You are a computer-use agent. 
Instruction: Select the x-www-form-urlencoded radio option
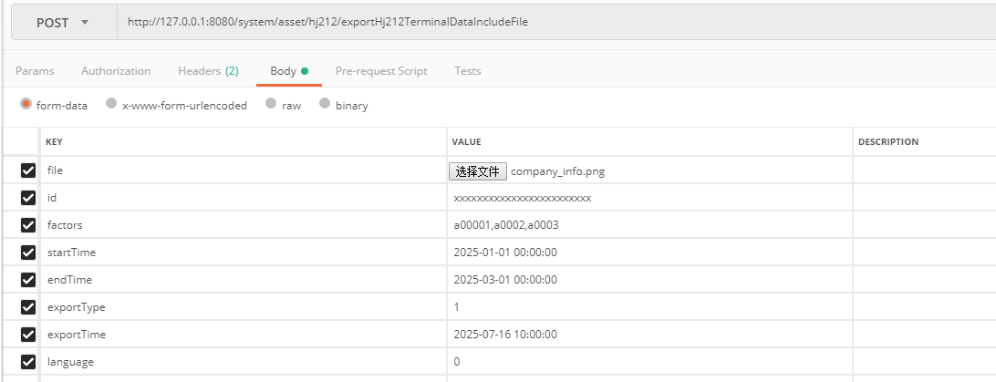[111, 105]
